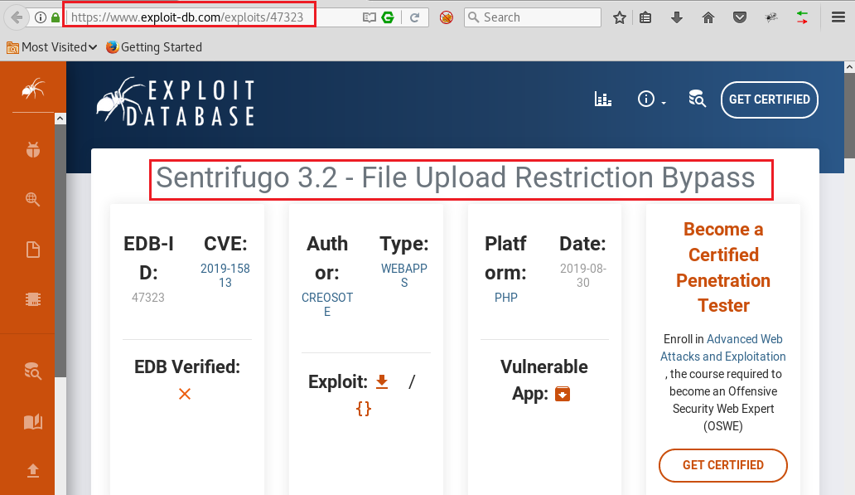Click sidebar scrollbar up arrow

tap(60, 119)
